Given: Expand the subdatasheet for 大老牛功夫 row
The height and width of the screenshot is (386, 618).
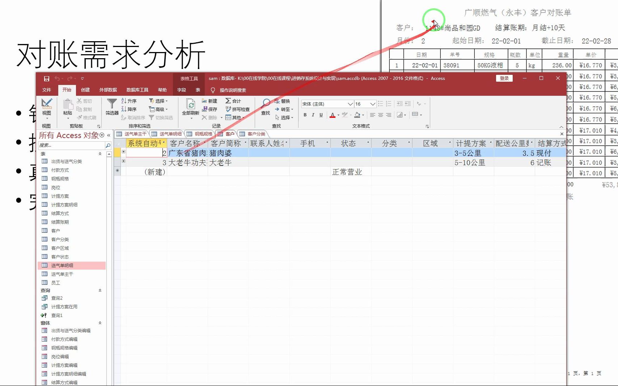Looking at the screenshot, I should pyautogui.click(x=123, y=161).
